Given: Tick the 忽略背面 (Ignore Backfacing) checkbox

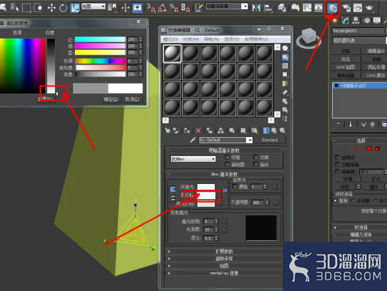Looking at the screenshot, I should [338, 164].
